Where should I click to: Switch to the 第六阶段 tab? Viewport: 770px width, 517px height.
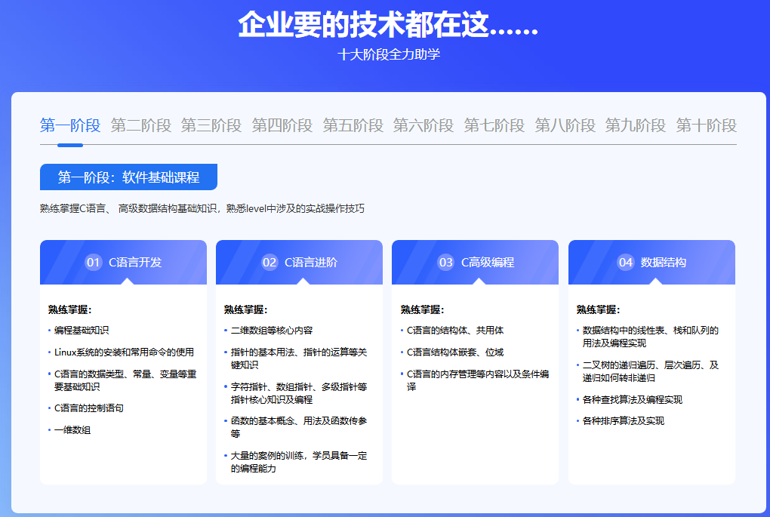coord(423,126)
